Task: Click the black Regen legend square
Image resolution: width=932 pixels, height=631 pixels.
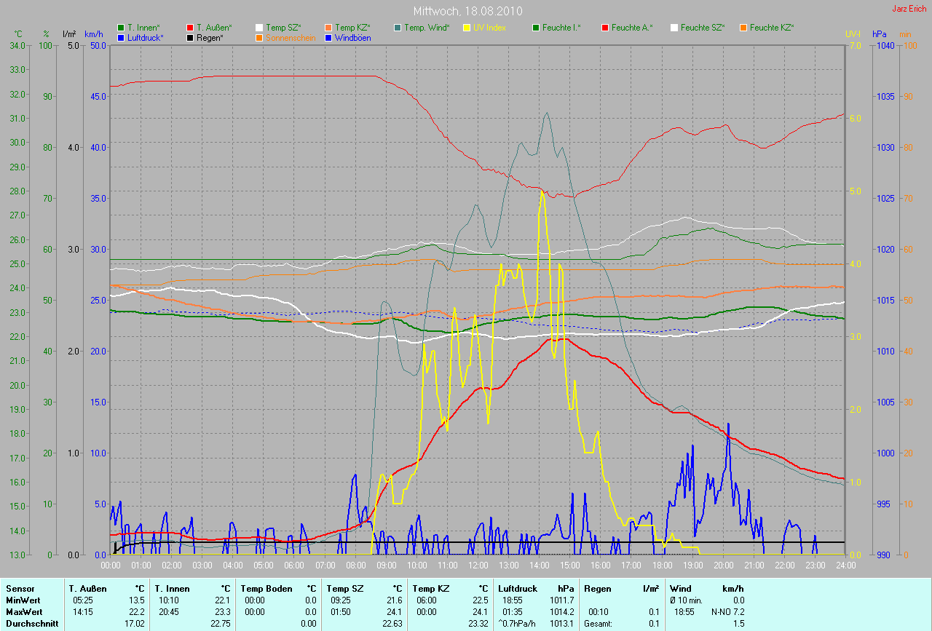Action: 191,37
